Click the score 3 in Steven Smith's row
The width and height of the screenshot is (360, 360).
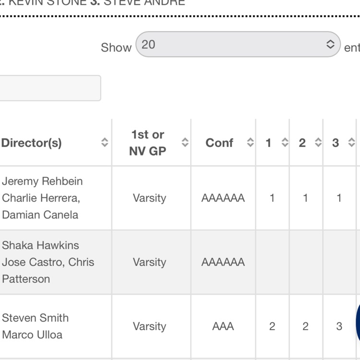(x=339, y=326)
